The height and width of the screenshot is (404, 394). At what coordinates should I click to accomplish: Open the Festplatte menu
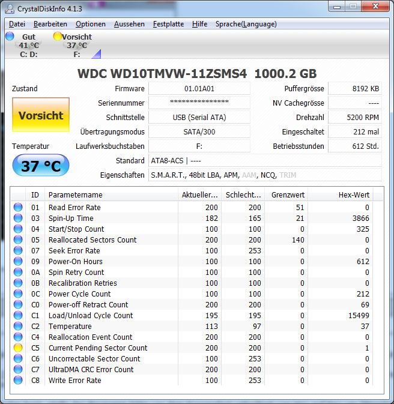[x=168, y=24]
